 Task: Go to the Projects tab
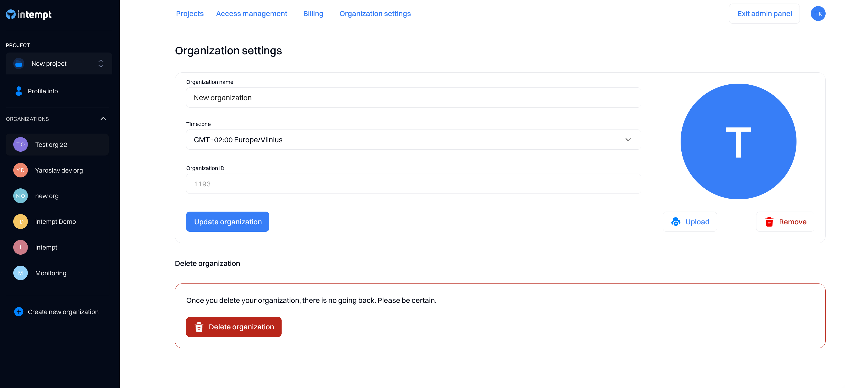190,14
